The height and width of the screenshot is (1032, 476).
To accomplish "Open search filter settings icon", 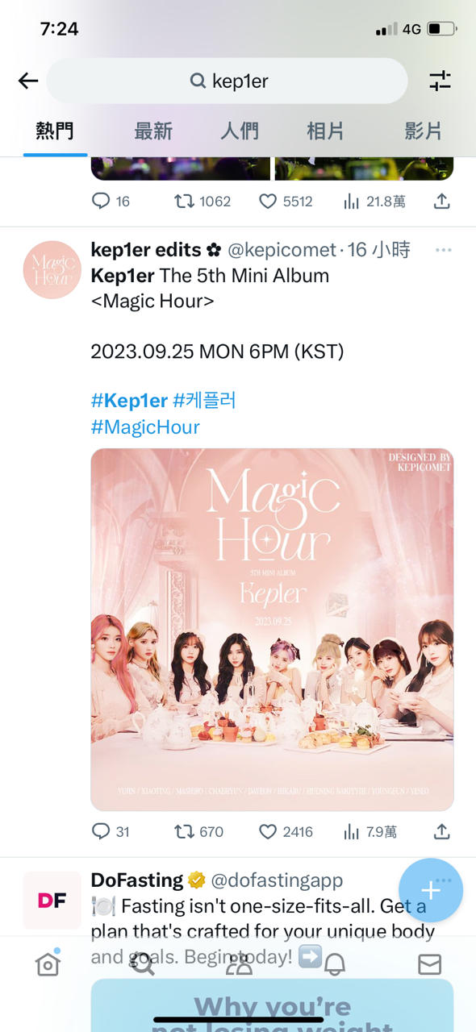I will click(440, 81).
